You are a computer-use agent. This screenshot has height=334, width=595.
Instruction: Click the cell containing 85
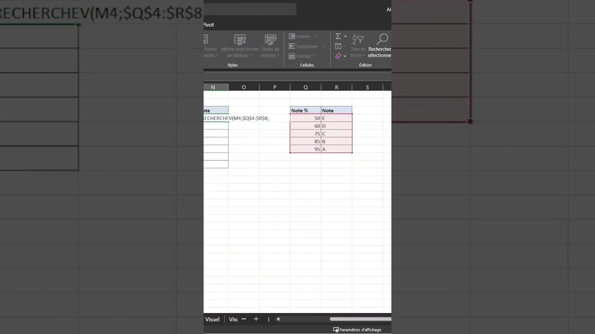305,141
